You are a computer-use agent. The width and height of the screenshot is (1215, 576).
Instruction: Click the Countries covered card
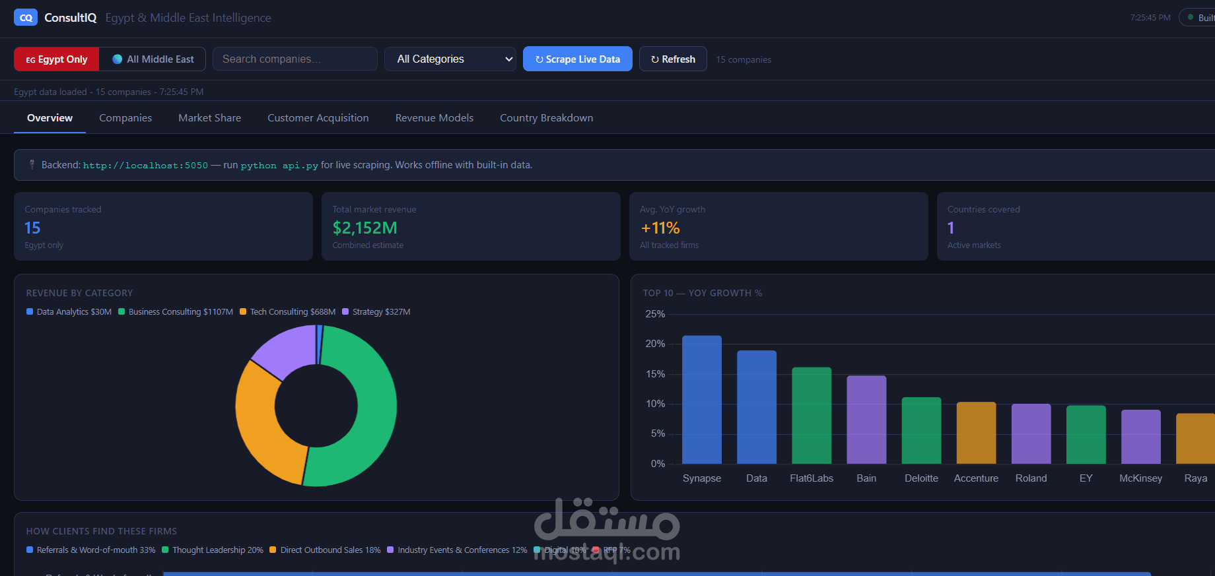pyautogui.click(x=1076, y=226)
